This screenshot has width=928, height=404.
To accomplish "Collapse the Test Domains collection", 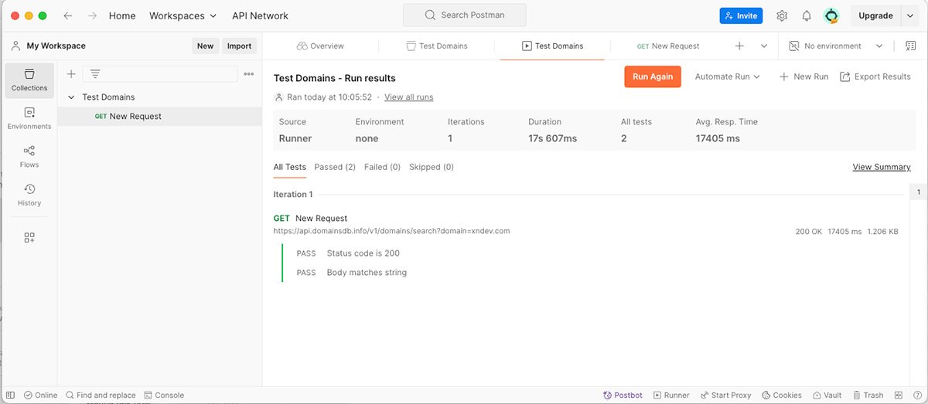I will coord(72,97).
